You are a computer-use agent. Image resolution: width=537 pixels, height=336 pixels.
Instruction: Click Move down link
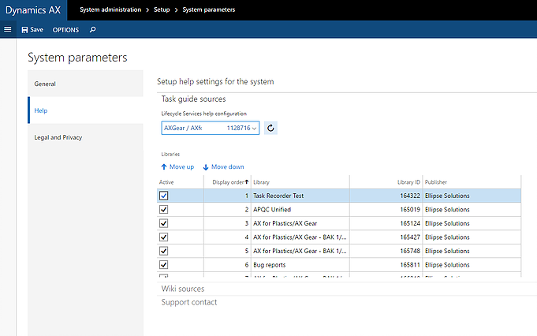pyautogui.click(x=223, y=166)
